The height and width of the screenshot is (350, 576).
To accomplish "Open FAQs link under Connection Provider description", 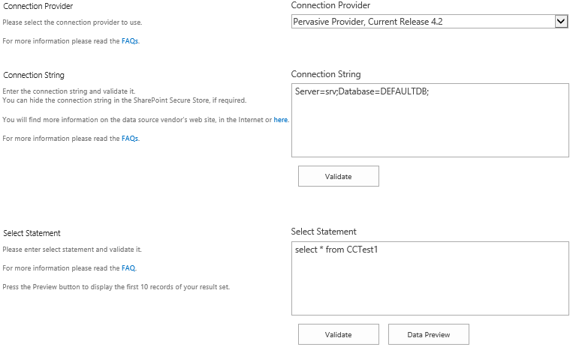I will click(x=130, y=41).
